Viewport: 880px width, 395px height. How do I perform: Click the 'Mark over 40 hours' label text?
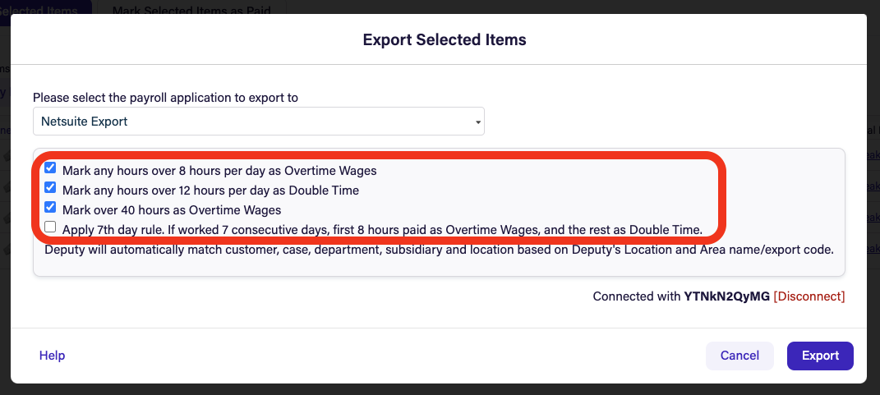(172, 210)
